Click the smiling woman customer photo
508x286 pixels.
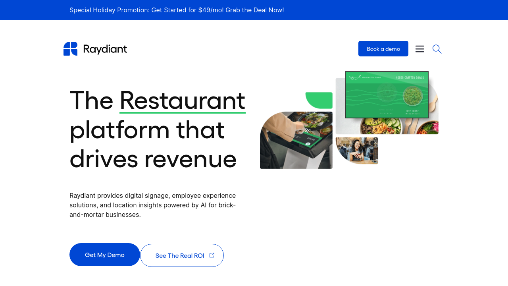(x=357, y=150)
